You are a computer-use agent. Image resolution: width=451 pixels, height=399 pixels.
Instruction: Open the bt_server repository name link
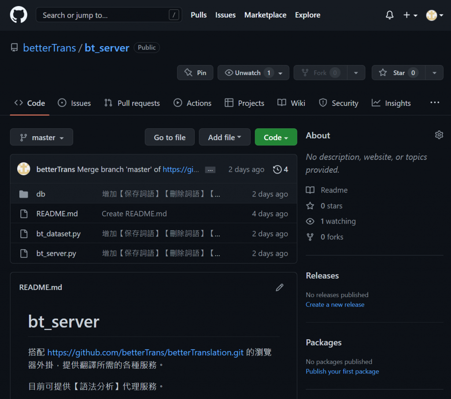(x=107, y=48)
